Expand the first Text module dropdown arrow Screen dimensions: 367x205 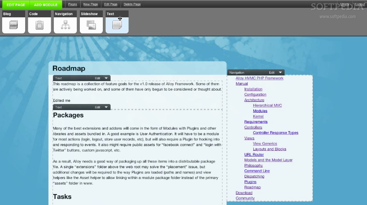point(106,78)
